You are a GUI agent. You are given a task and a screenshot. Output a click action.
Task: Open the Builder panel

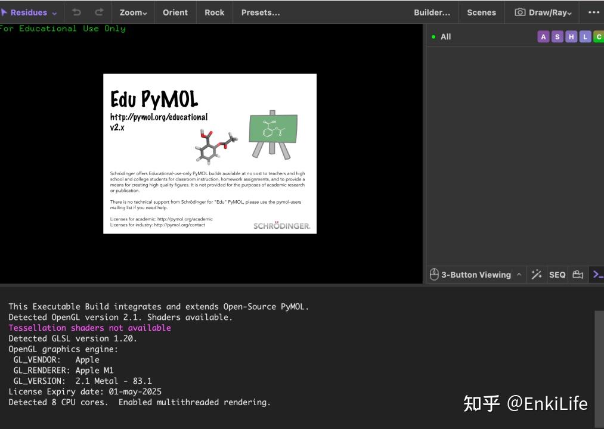pyautogui.click(x=432, y=12)
